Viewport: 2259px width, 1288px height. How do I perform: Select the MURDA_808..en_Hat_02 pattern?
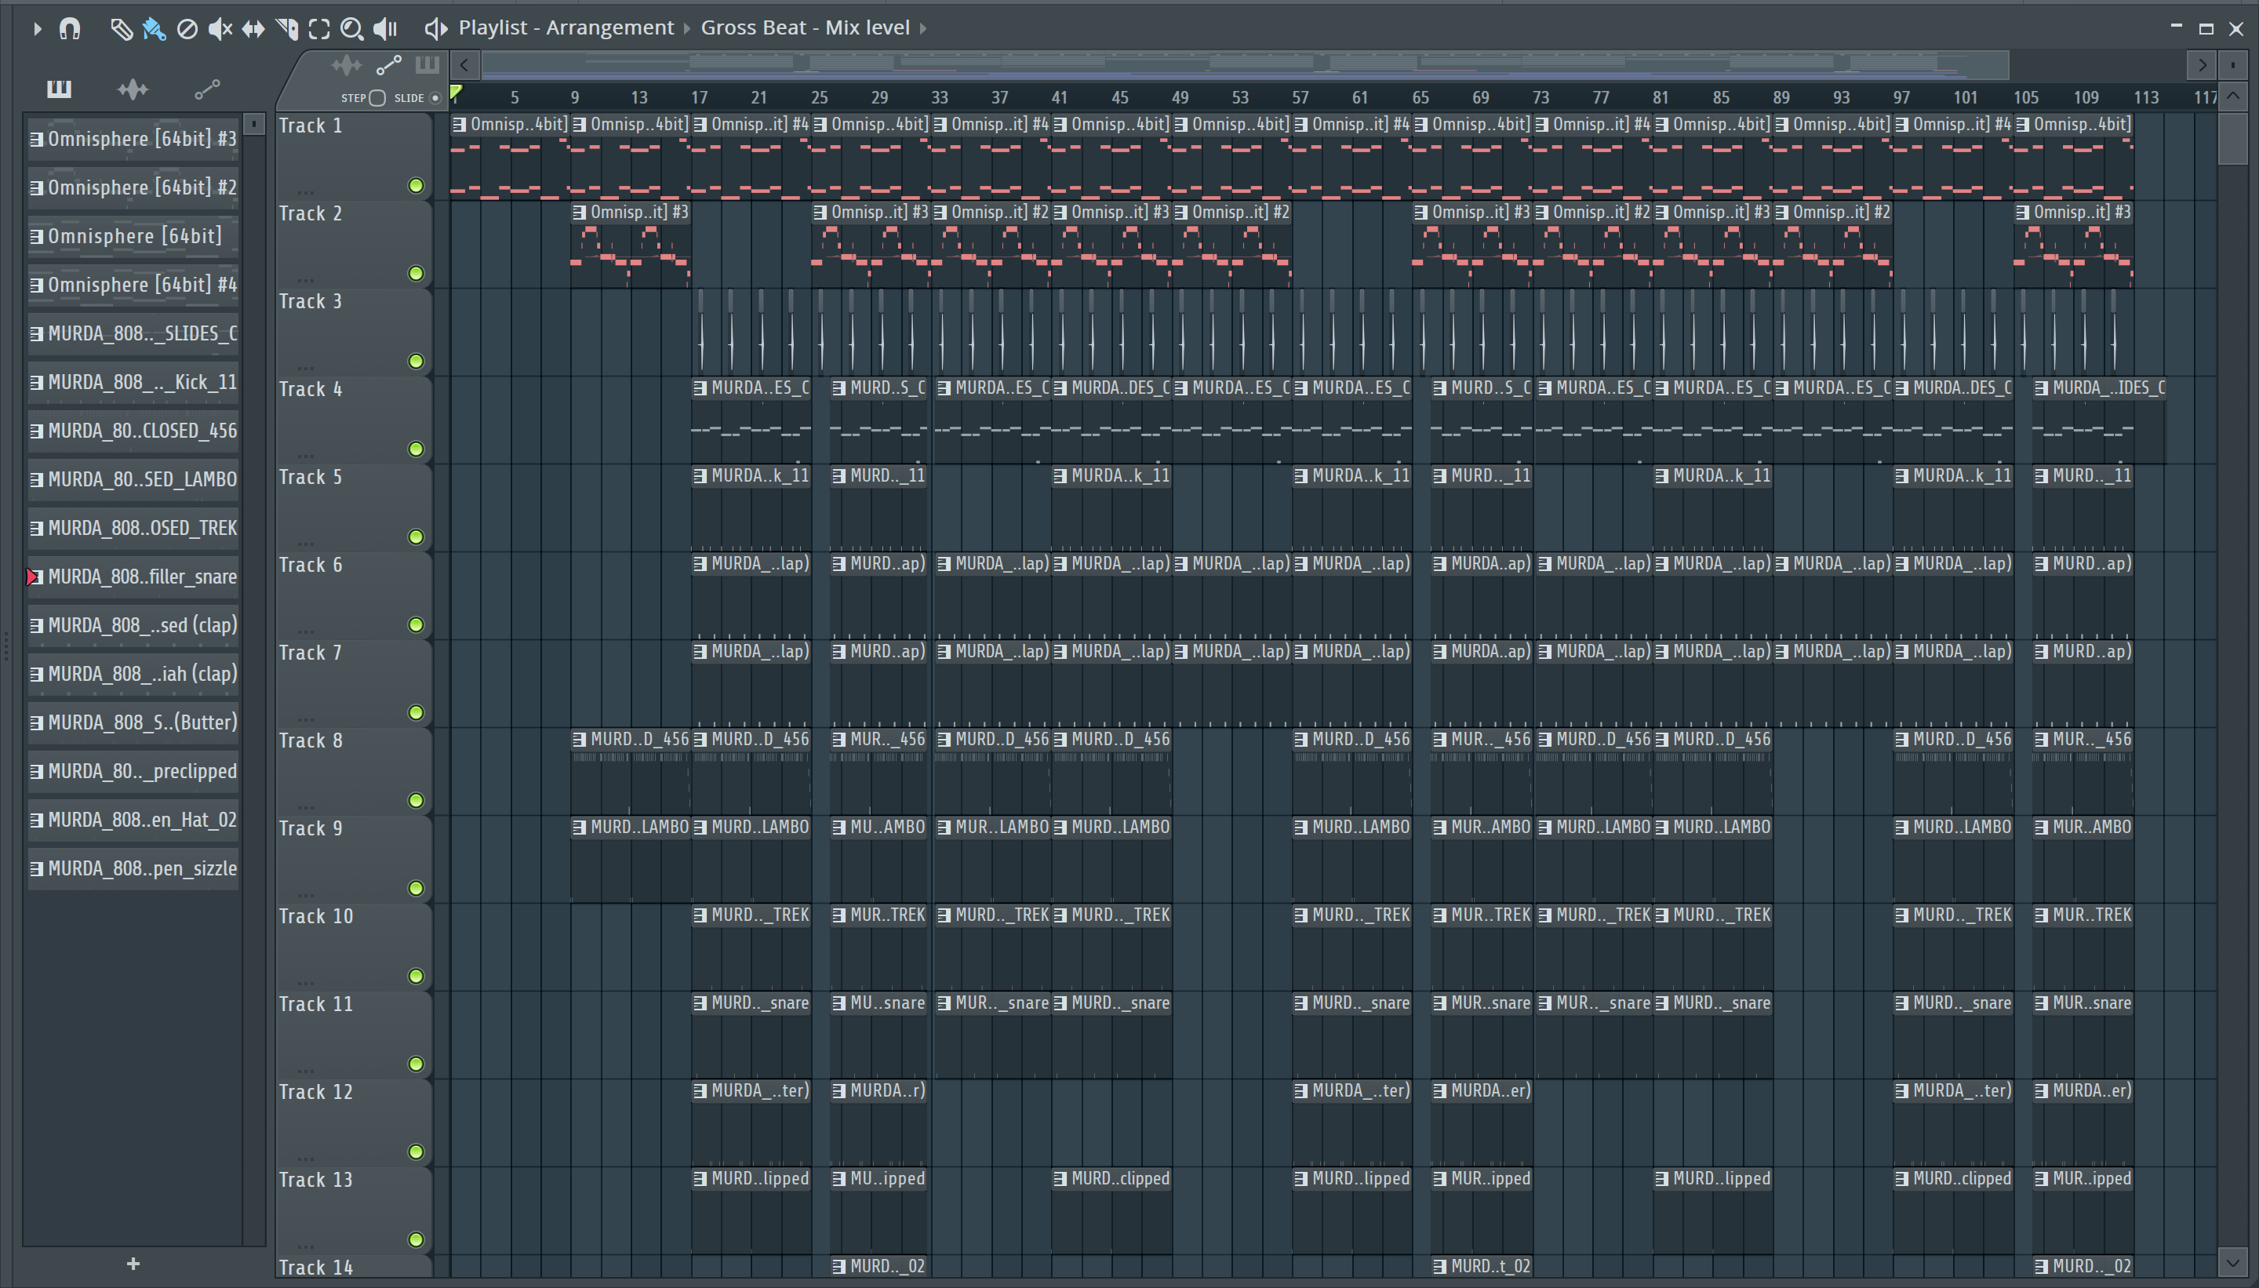[133, 820]
